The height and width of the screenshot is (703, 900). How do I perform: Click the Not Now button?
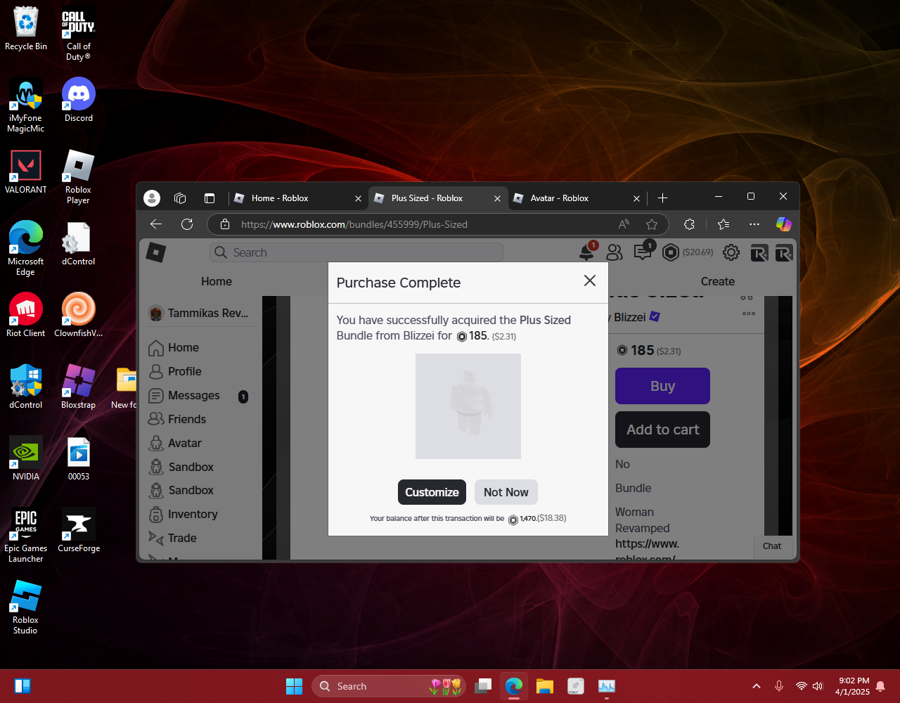(x=506, y=492)
